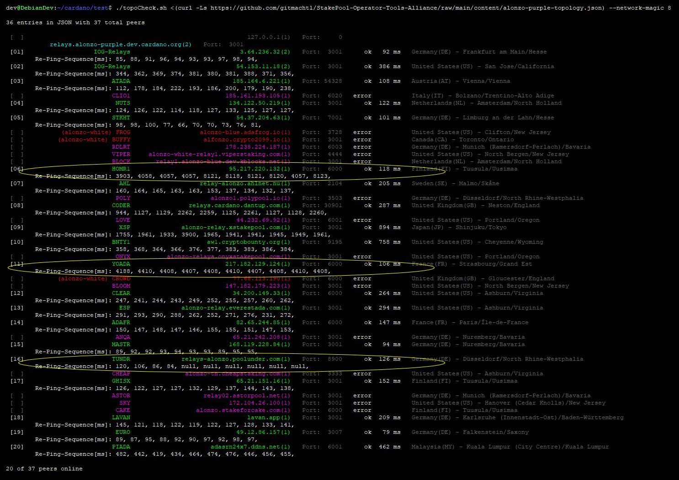Viewport: 679px width, 480px height.
Task: Click the alonzo1.polypool.io hostname
Action: click(242, 198)
